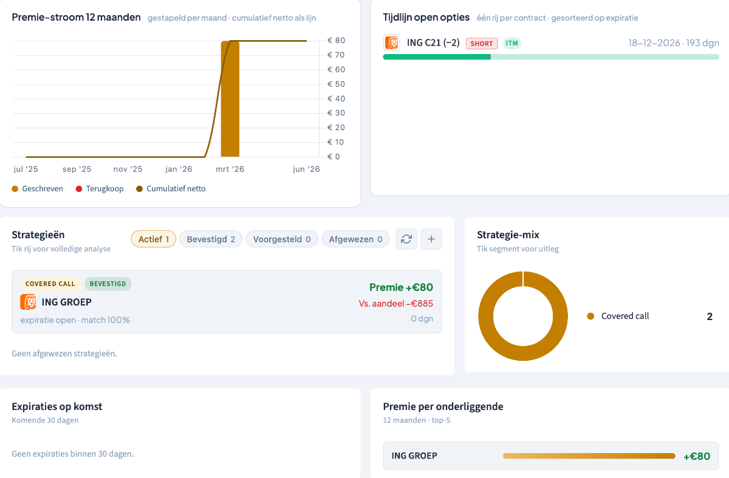Switch to the Bevestigd 2 filter
This screenshot has height=478, width=729.
pyautogui.click(x=211, y=239)
